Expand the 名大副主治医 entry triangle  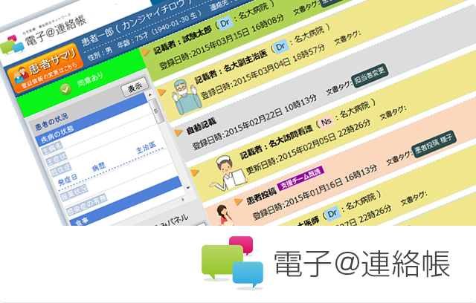(162, 92)
